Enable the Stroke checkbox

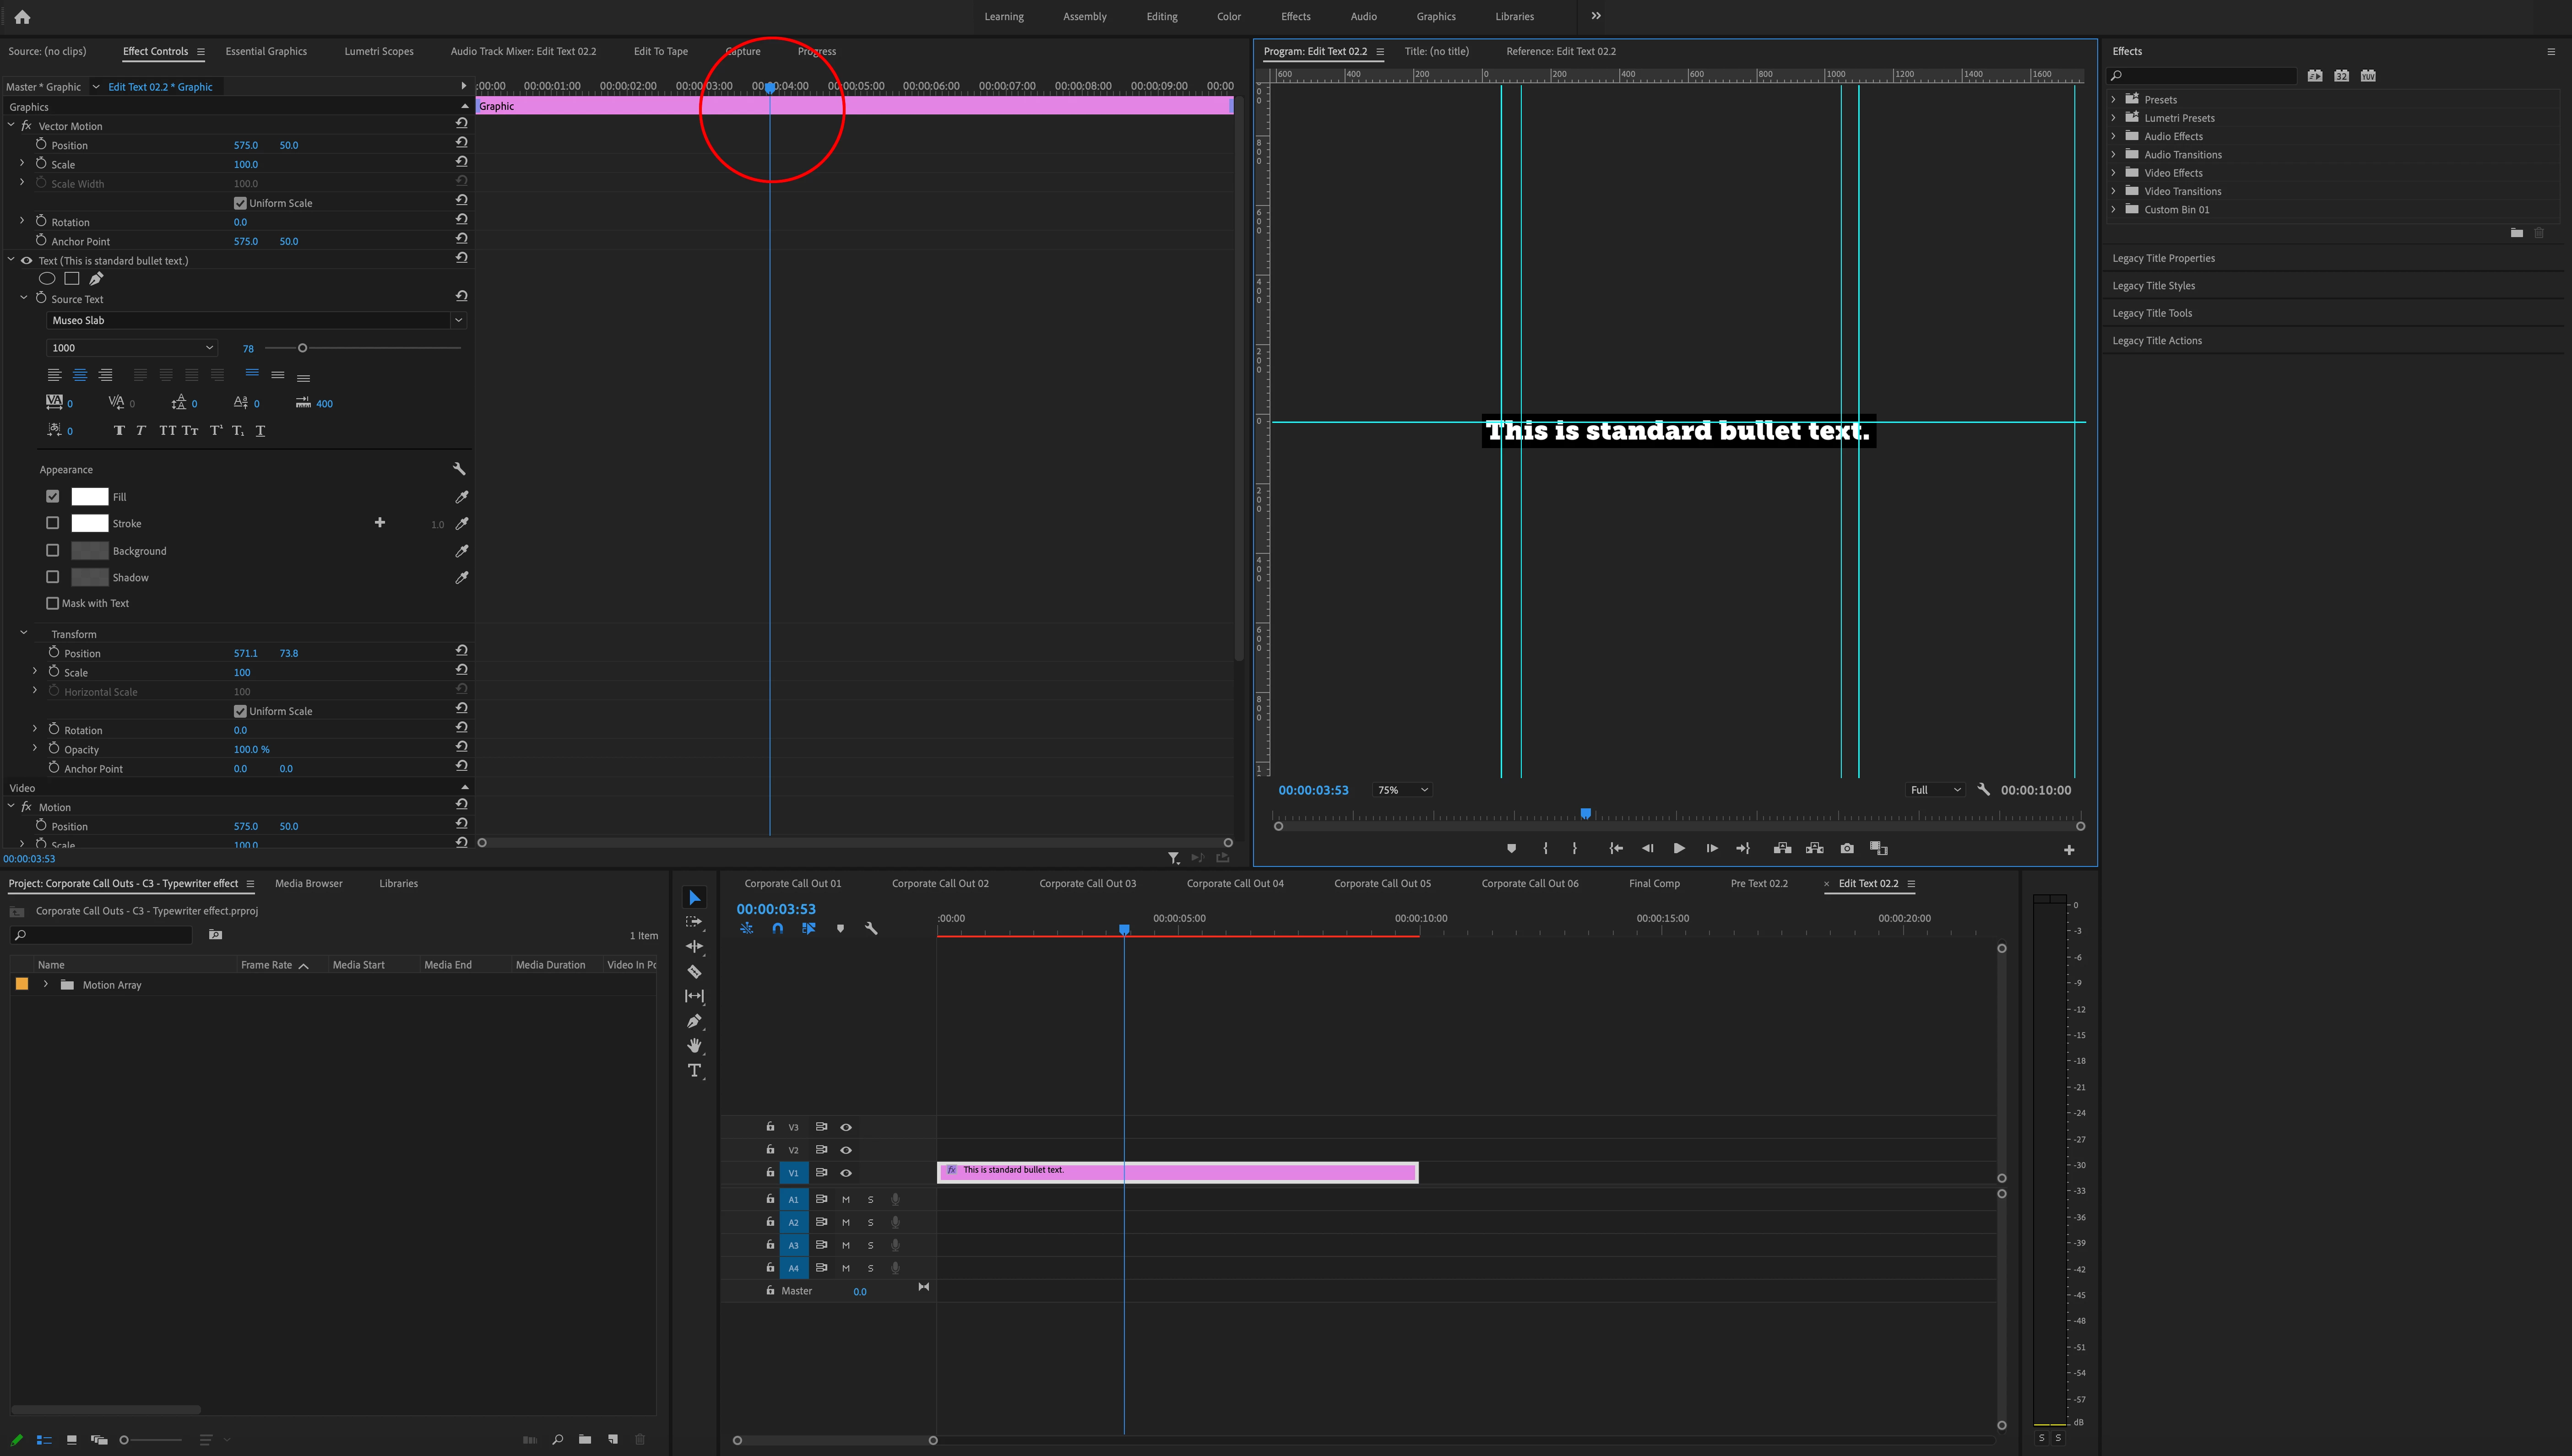pos(53,523)
